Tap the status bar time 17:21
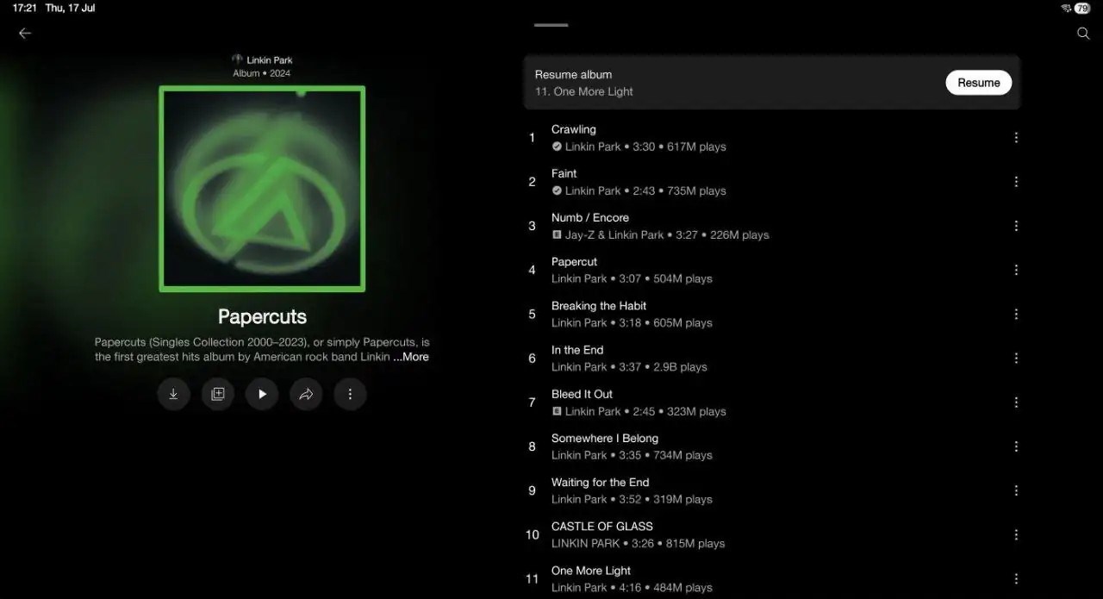This screenshot has height=599, width=1103. (24, 8)
